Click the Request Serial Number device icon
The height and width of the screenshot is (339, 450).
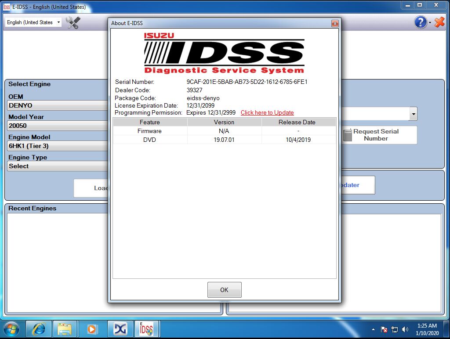pyautogui.click(x=347, y=135)
